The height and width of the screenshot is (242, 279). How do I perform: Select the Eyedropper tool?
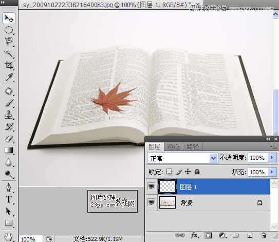tap(9, 77)
